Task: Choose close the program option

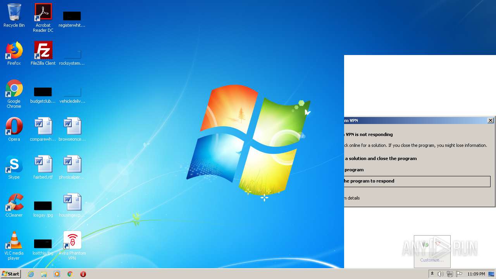Action: coord(354,170)
